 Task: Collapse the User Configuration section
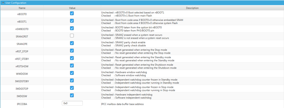pos(3,3)
